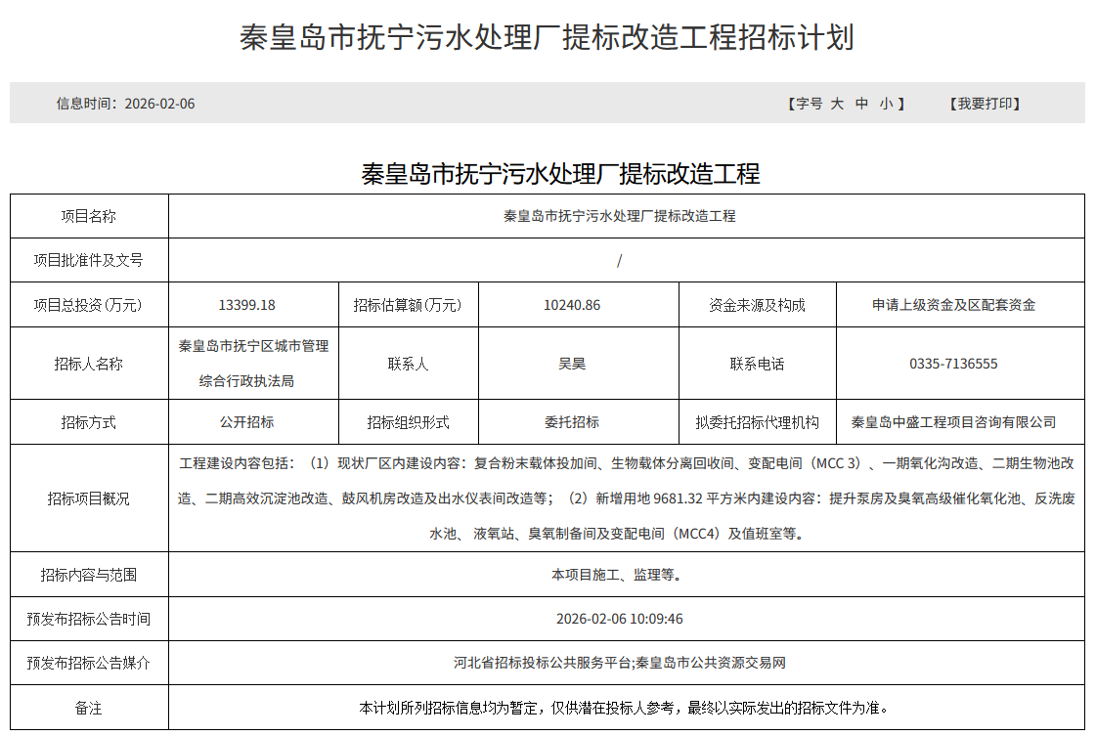Set font size to 大 (large)
1096x736 pixels.
point(837,104)
